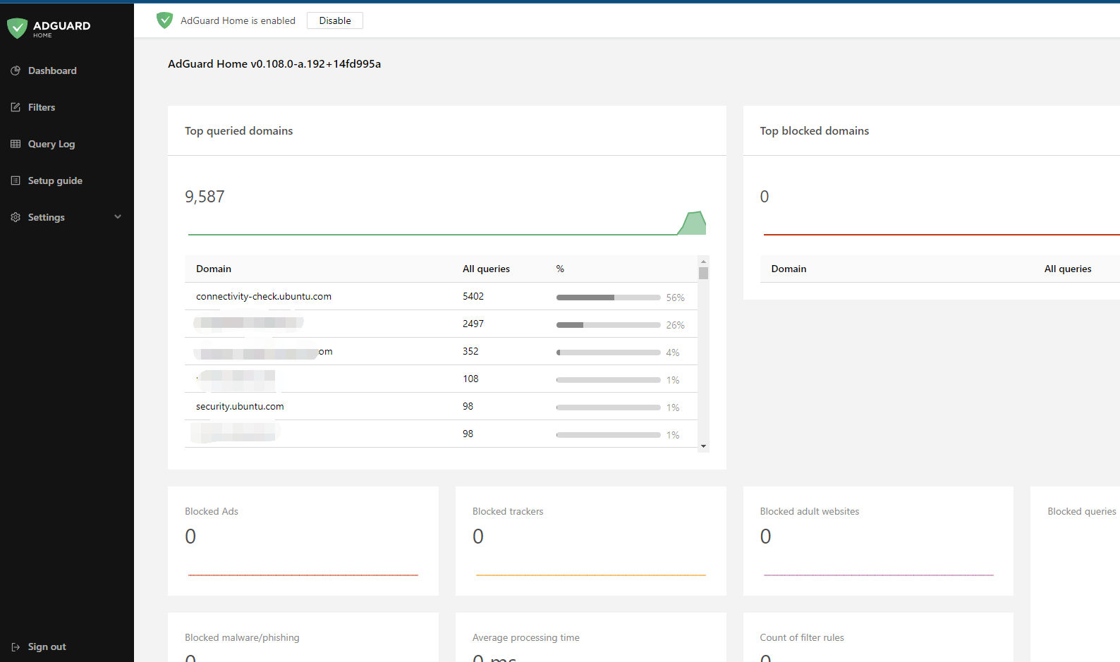Viewport: 1120px width, 662px height.
Task: Click the Settings gear icon
Action: pyautogui.click(x=16, y=217)
